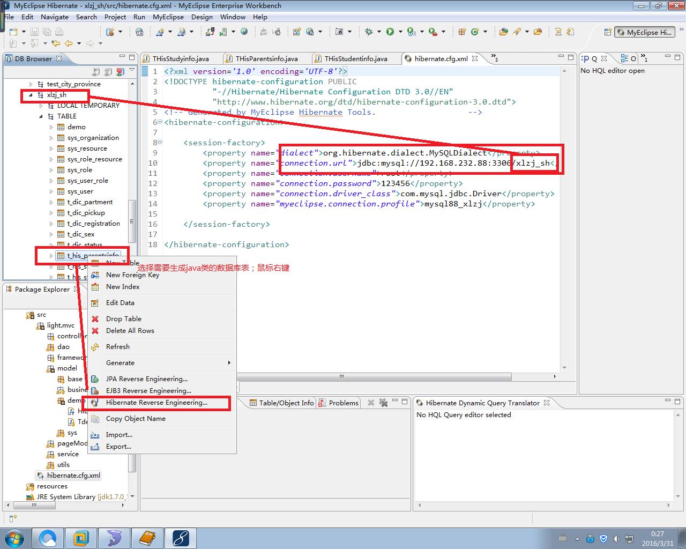This screenshot has height=549, width=686.
Task: Click the Back navigation yellow arrow
Action: pos(69,43)
